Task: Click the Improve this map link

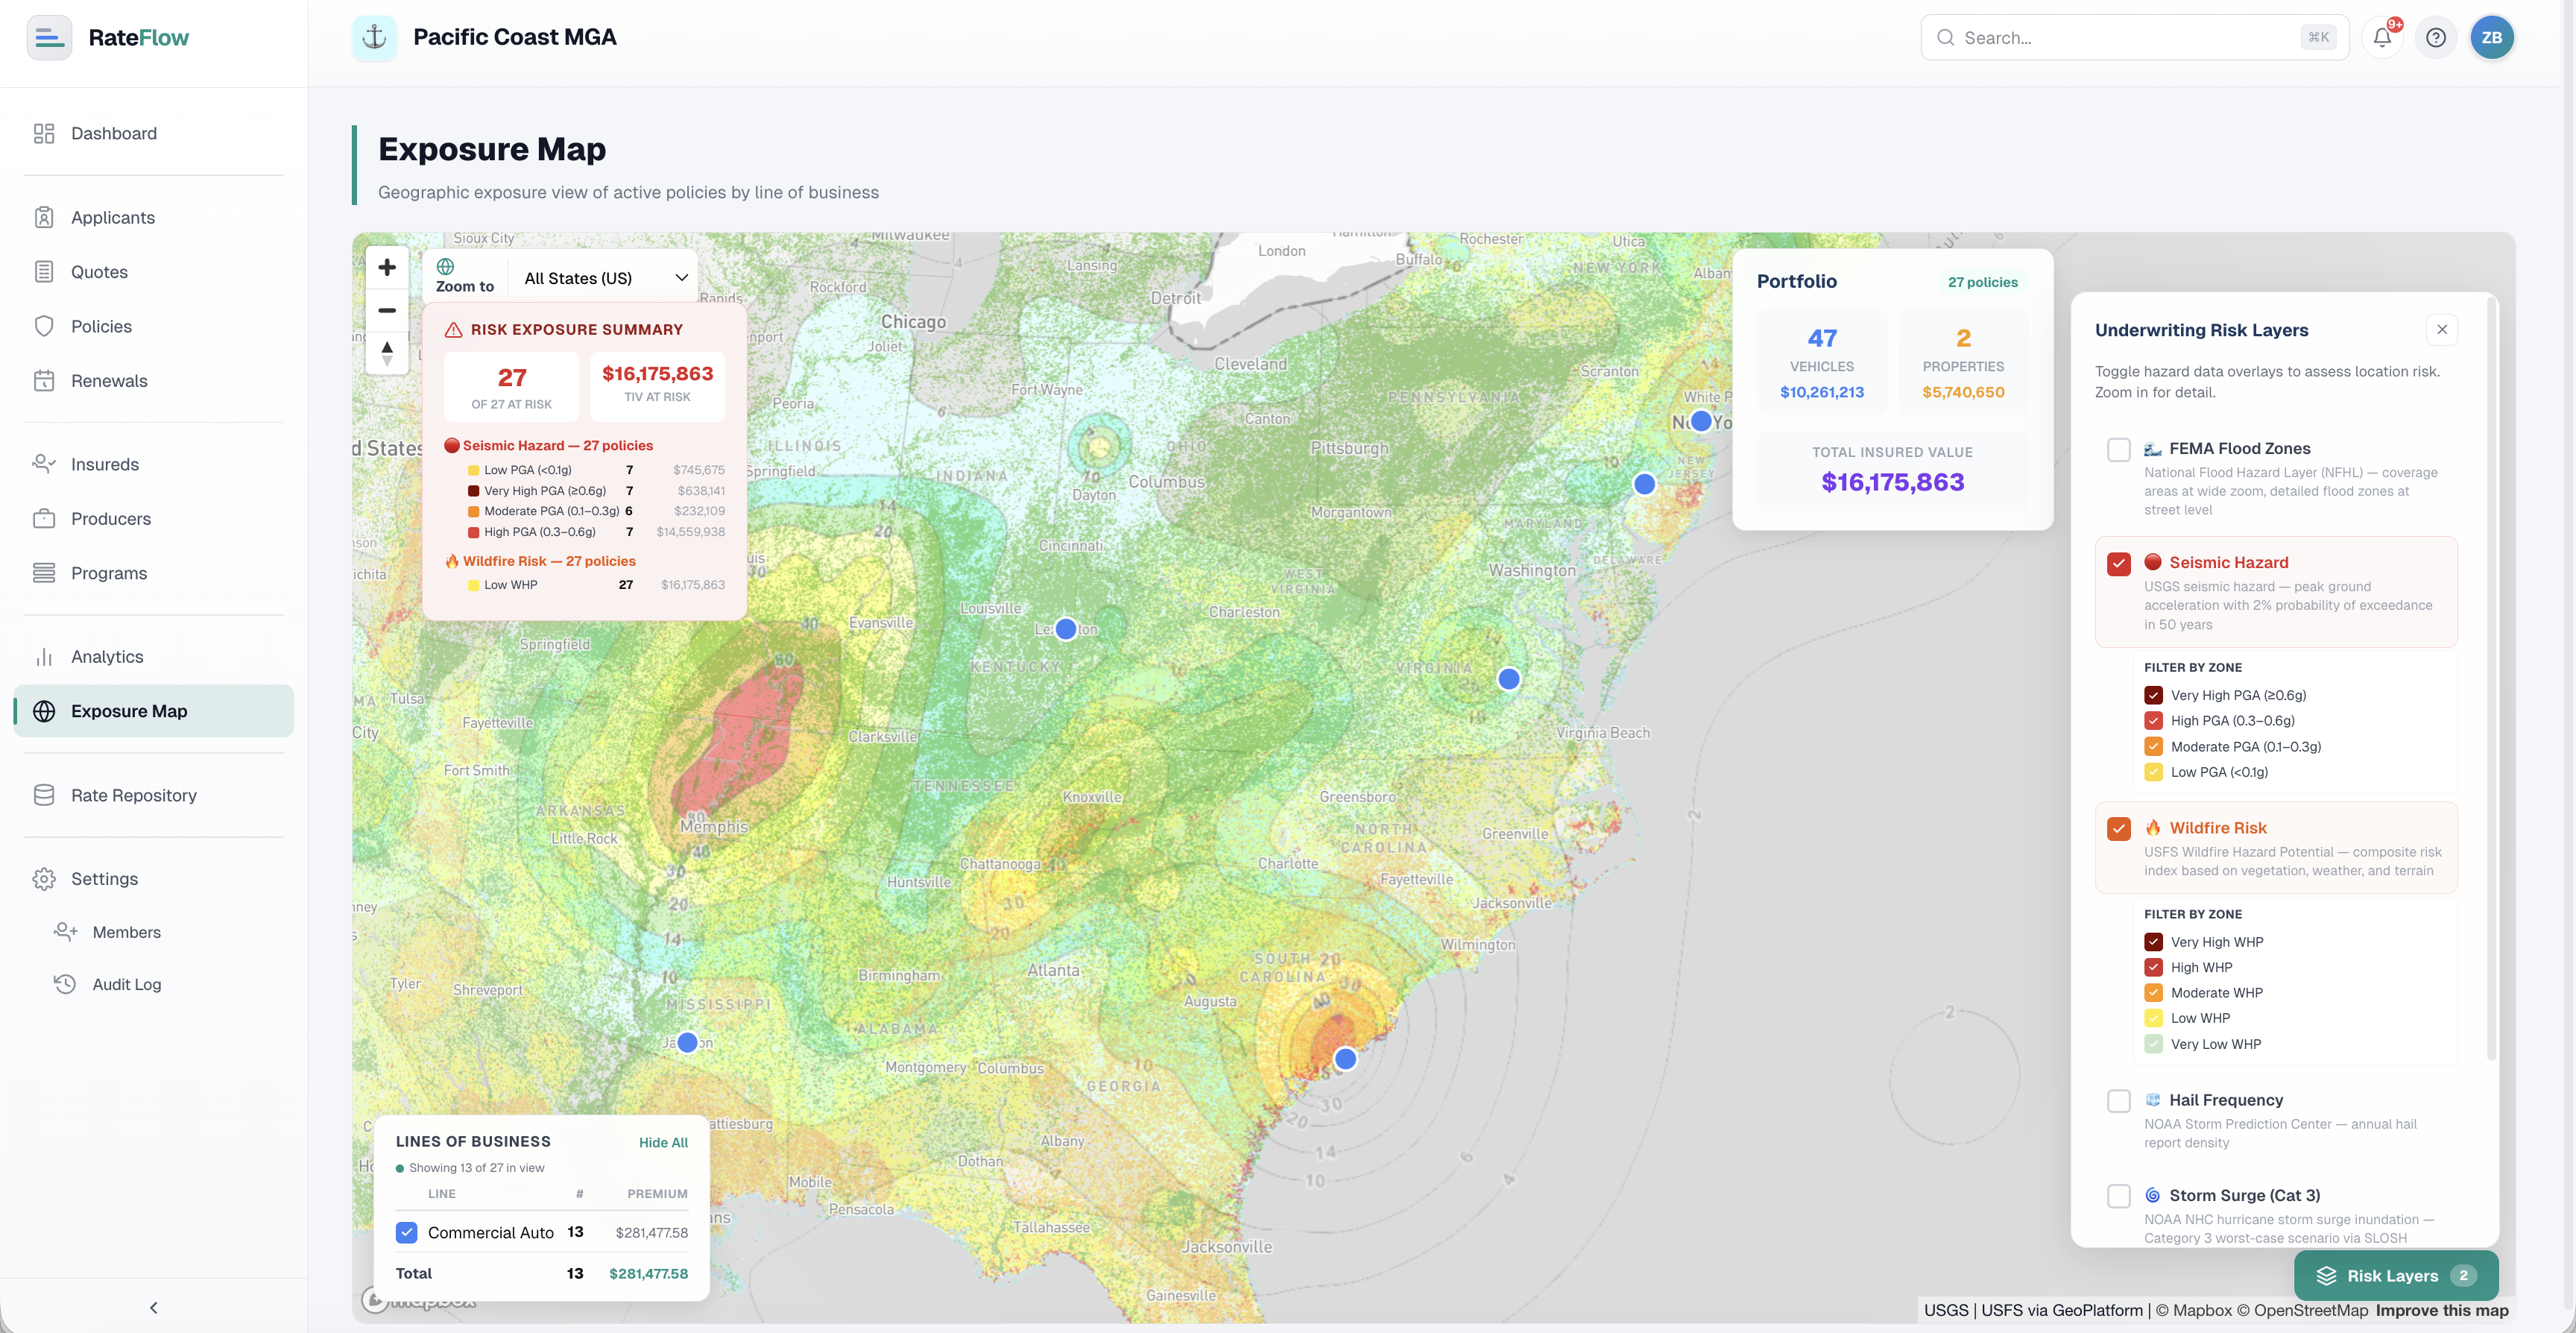Action: click(x=2442, y=1310)
